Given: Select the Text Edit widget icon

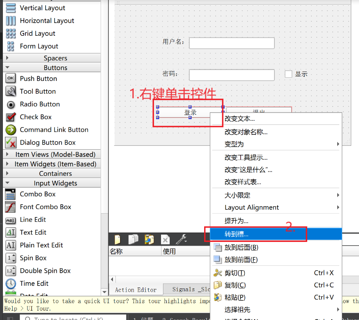Looking at the screenshot, I should coord(10,232).
